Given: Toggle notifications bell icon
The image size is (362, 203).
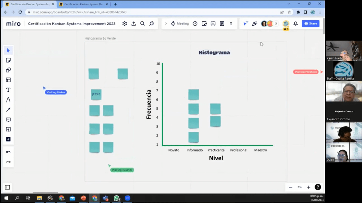Looking at the screenshot, I should 296,24.
